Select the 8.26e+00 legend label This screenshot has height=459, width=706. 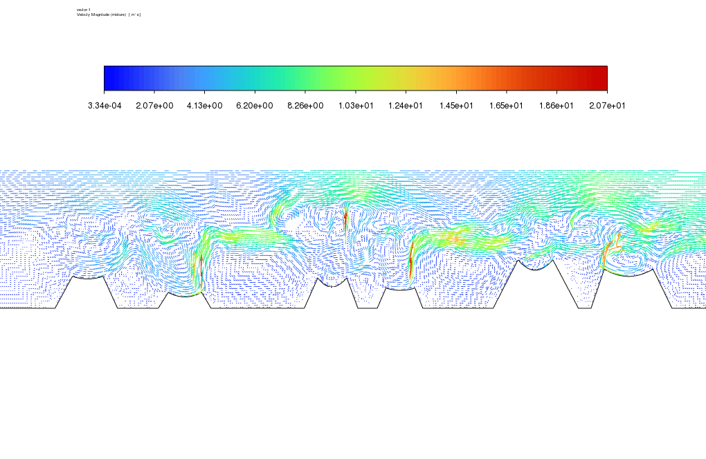click(305, 106)
